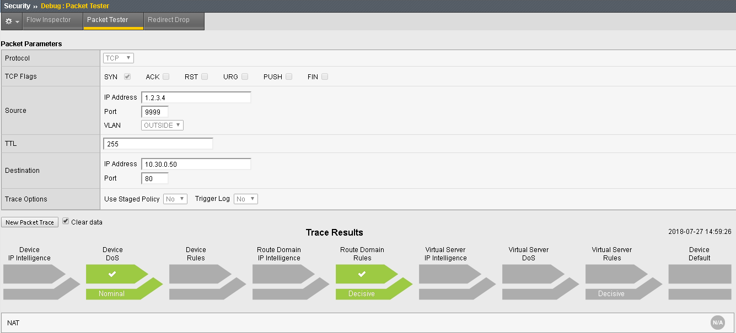Click the New Packet Trace button

pos(30,222)
